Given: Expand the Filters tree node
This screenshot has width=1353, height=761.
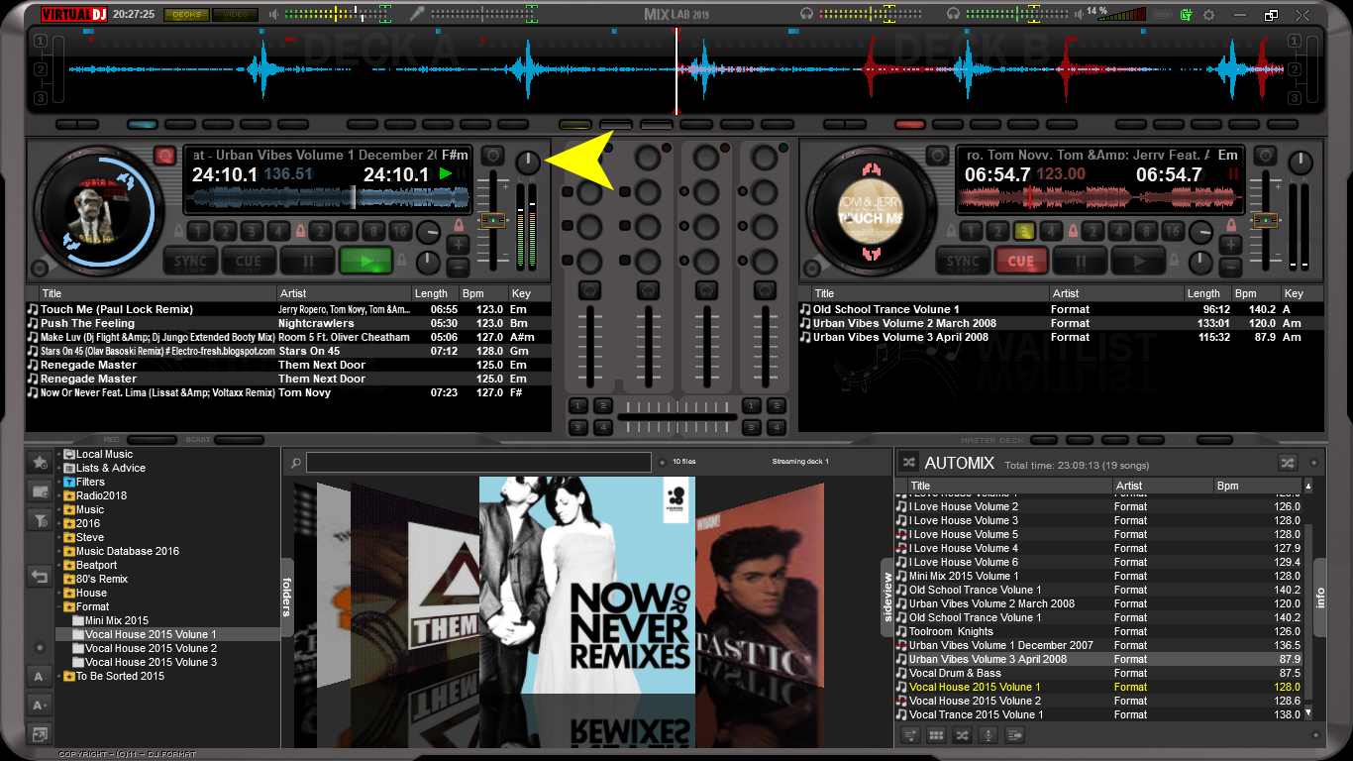Looking at the screenshot, I should [x=59, y=483].
